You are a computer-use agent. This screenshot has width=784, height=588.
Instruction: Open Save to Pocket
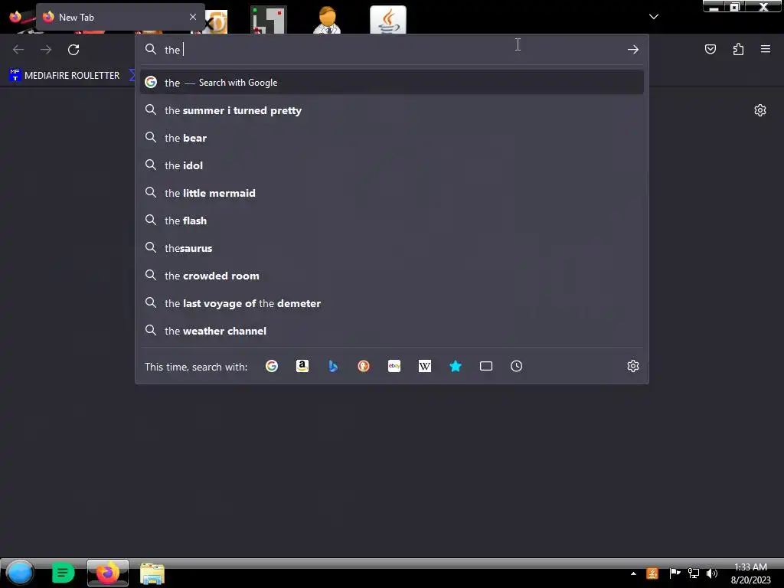[x=710, y=49]
